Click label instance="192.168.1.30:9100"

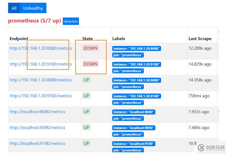pyautogui.click(x=137, y=96)
